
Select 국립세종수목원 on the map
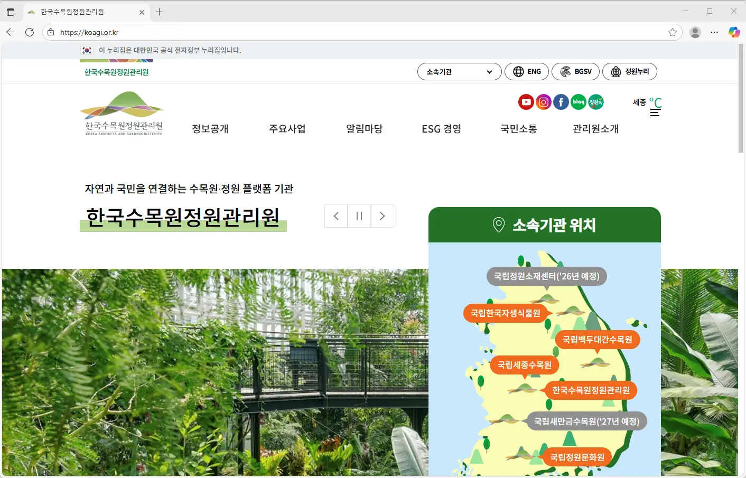click(x=524, y=364)
